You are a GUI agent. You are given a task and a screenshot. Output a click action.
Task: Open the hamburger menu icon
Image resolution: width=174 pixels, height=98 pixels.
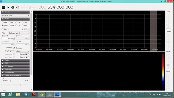tap(4, 8)
